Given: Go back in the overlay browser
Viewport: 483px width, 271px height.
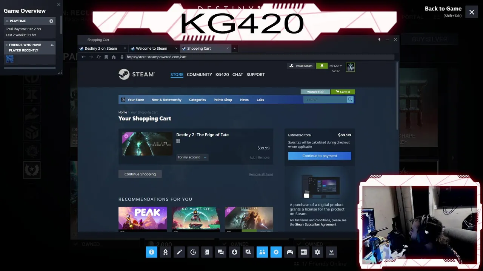Looking at the screenshot, I should coord(83,57).
